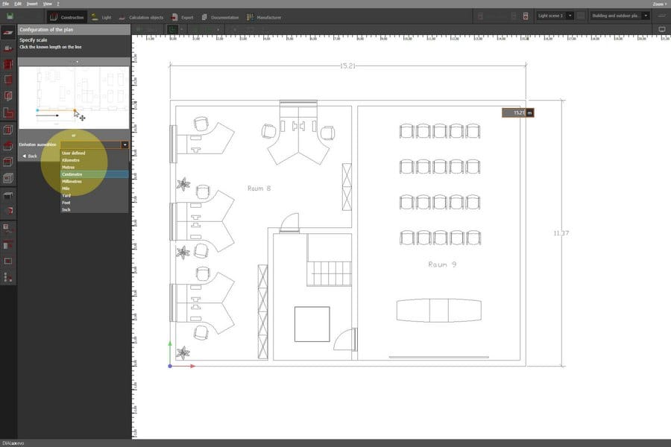This screenshot has width=671, height=447.
Task: Open the arrow beside the green axis icon
Action: click(x=181, y=30)
